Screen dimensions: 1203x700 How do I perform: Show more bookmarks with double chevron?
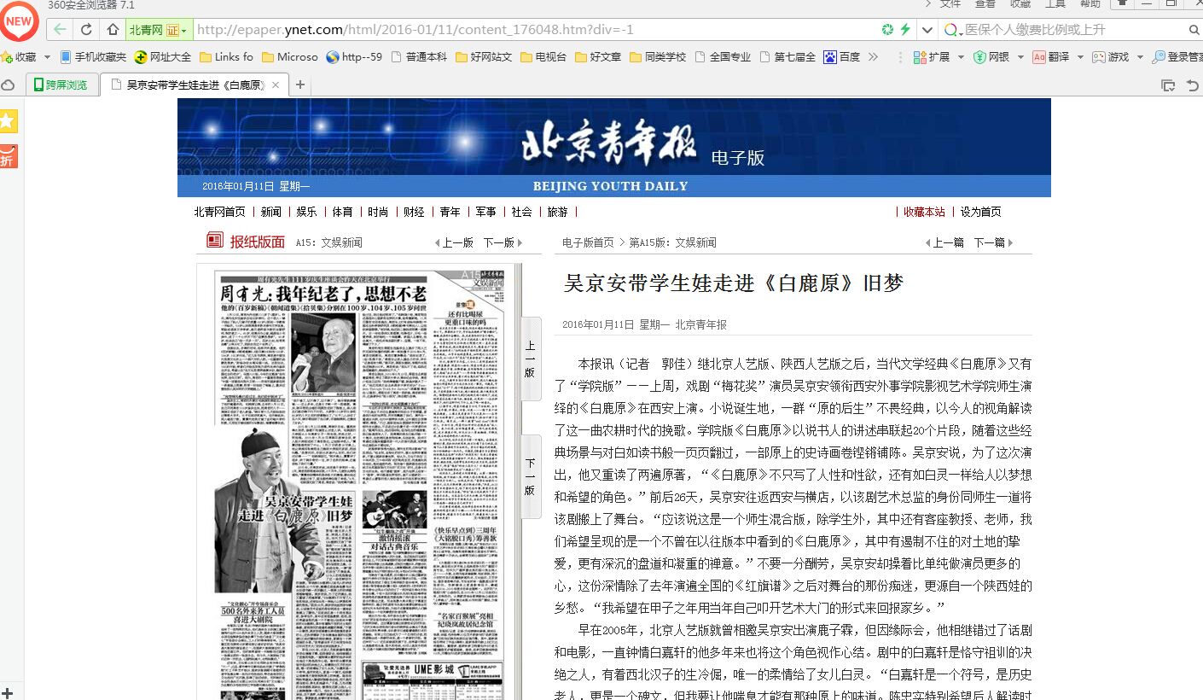coord(873,57)
